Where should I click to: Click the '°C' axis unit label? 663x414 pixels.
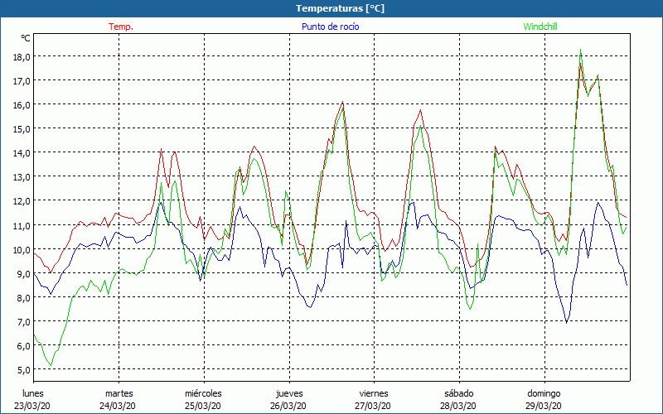[26, 38]
